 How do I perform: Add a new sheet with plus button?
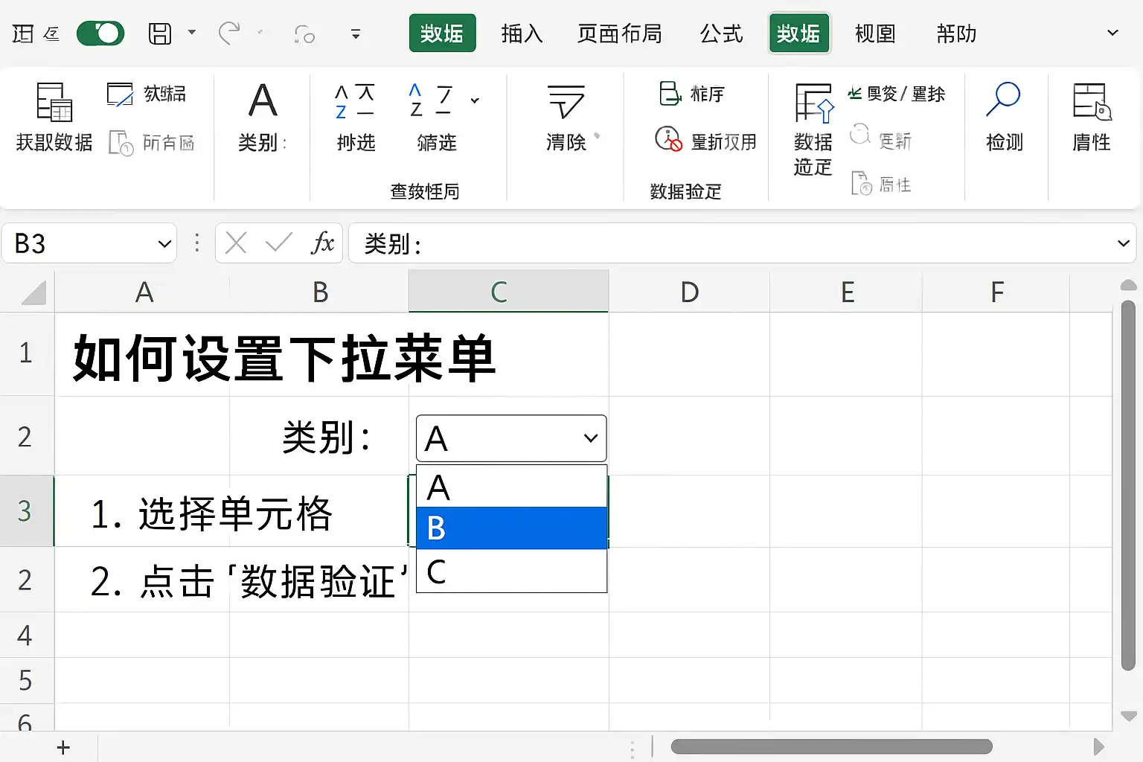(63, 747)
